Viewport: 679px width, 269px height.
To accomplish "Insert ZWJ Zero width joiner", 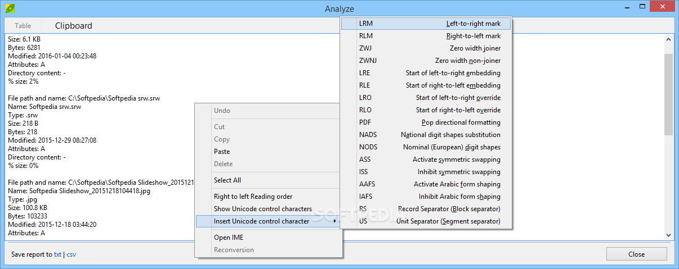I will [x=426, y=48].
